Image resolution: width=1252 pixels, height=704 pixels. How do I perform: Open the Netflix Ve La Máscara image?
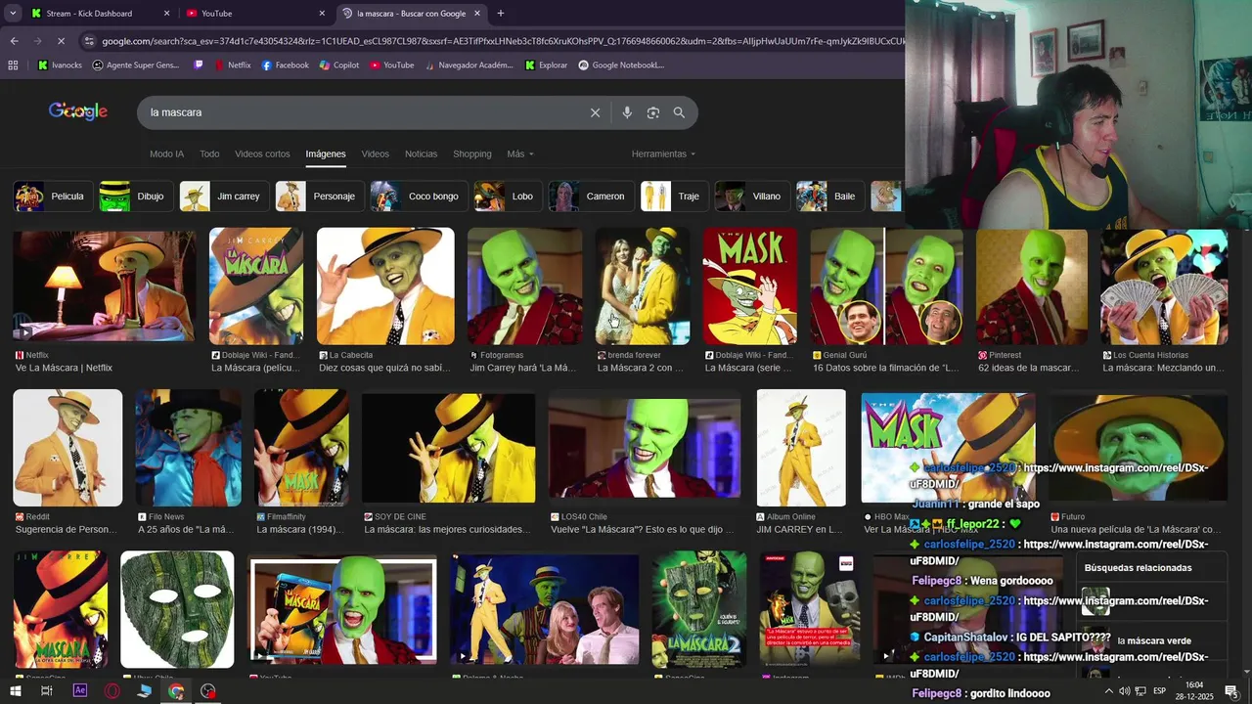tap(104, 286)
